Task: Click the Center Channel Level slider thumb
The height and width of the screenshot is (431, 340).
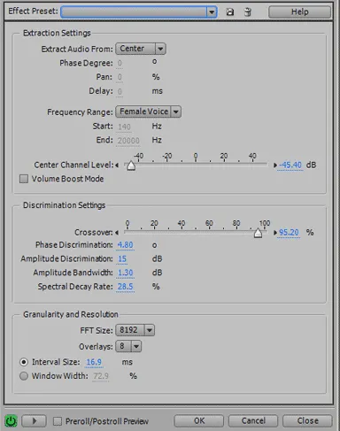Action: (x=131, y=165)
